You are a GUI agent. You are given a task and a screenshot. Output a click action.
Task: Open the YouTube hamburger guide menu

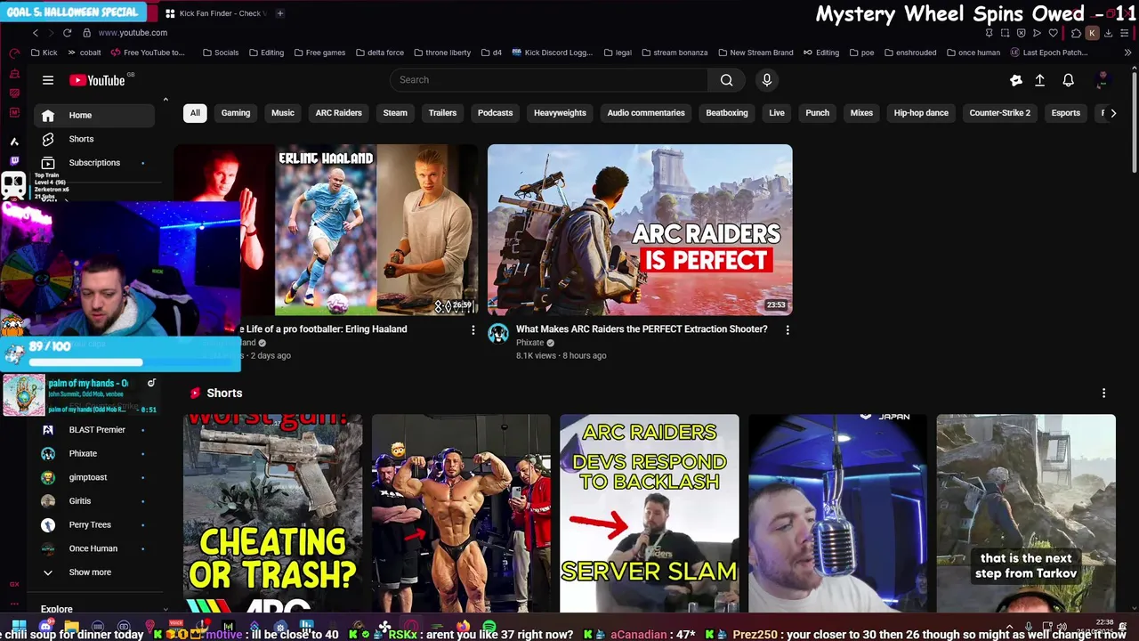[x=48, y=80]
